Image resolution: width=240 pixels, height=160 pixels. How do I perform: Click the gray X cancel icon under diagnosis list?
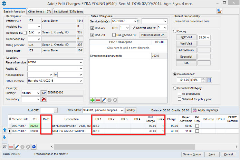pyautogui.click(x=115, y=100)
